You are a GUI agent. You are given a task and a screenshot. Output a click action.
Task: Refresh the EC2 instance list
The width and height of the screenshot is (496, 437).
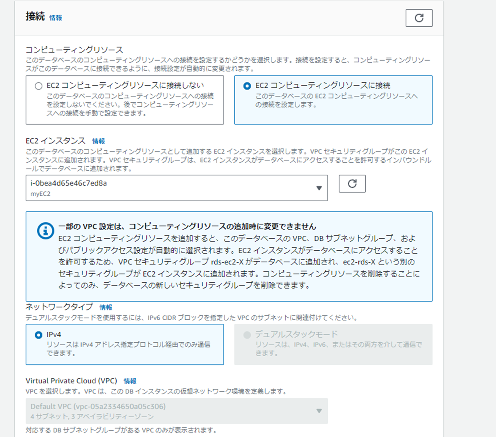pos(352,183)
